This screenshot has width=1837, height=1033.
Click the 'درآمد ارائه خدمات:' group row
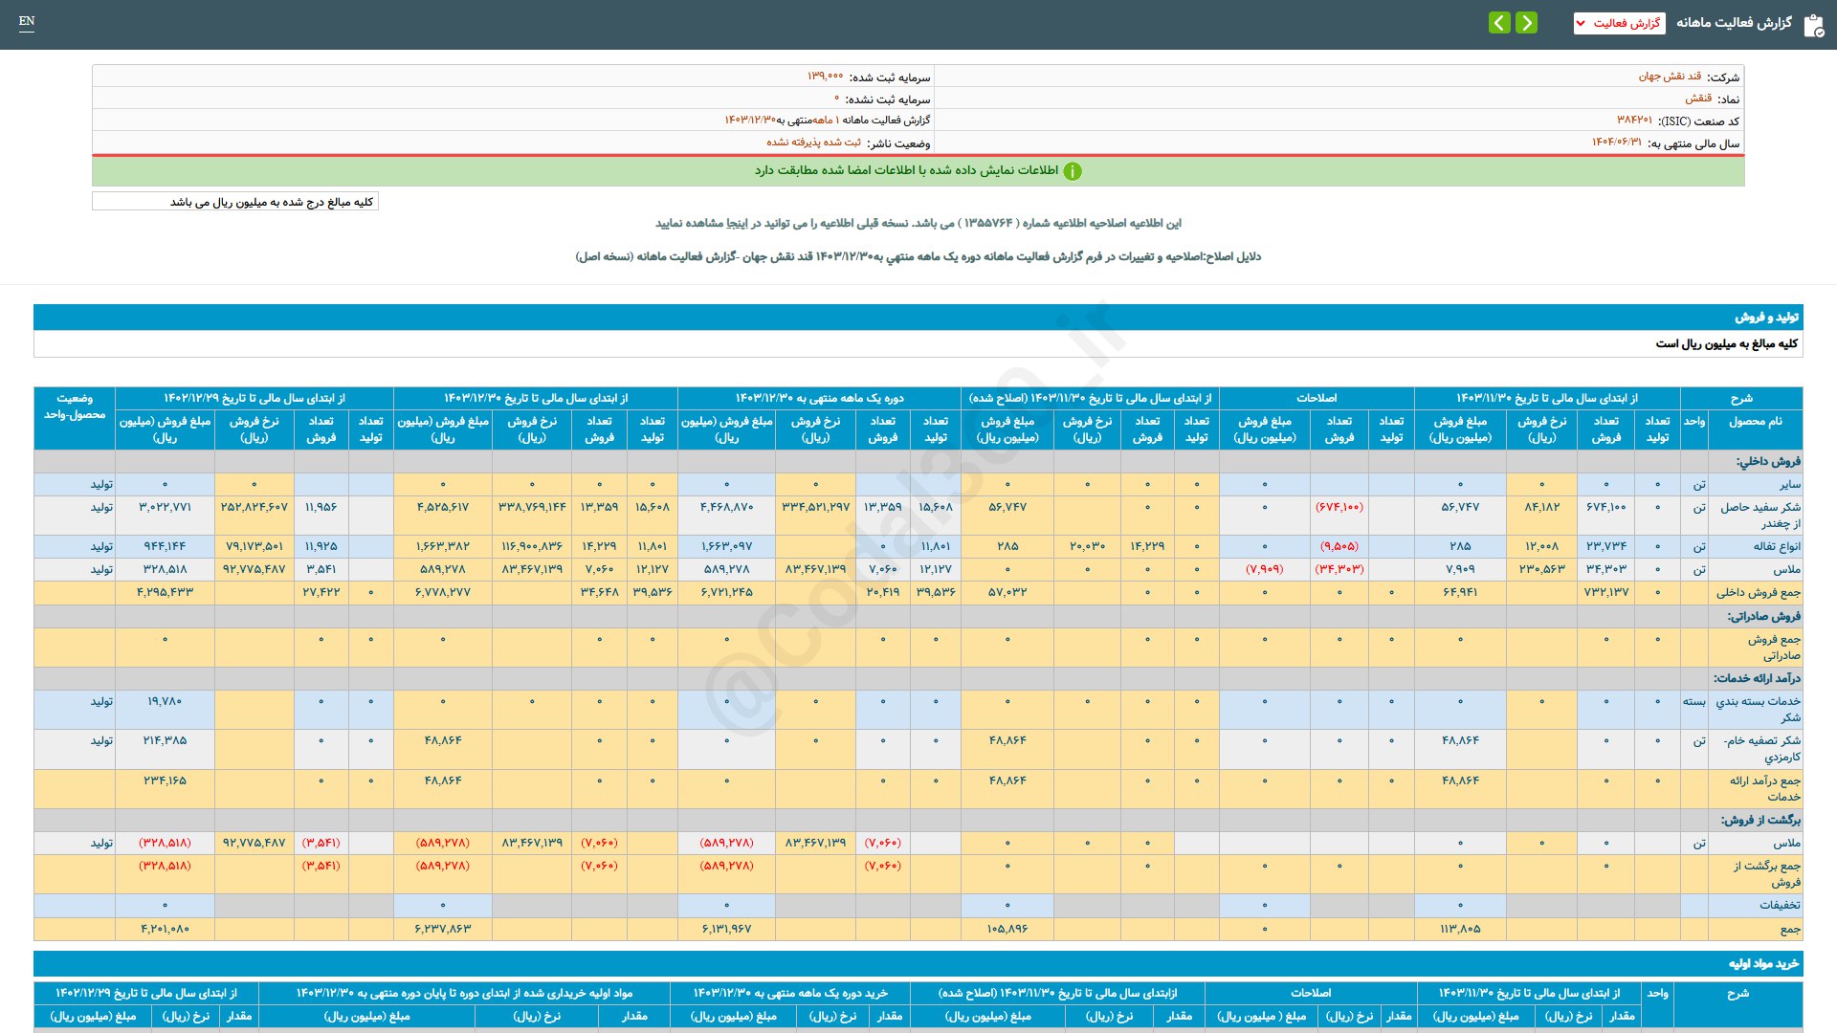918,678
